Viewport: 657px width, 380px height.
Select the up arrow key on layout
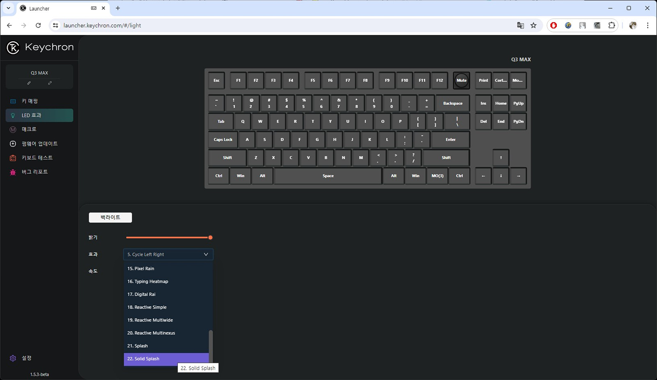[x=501, y=158]
